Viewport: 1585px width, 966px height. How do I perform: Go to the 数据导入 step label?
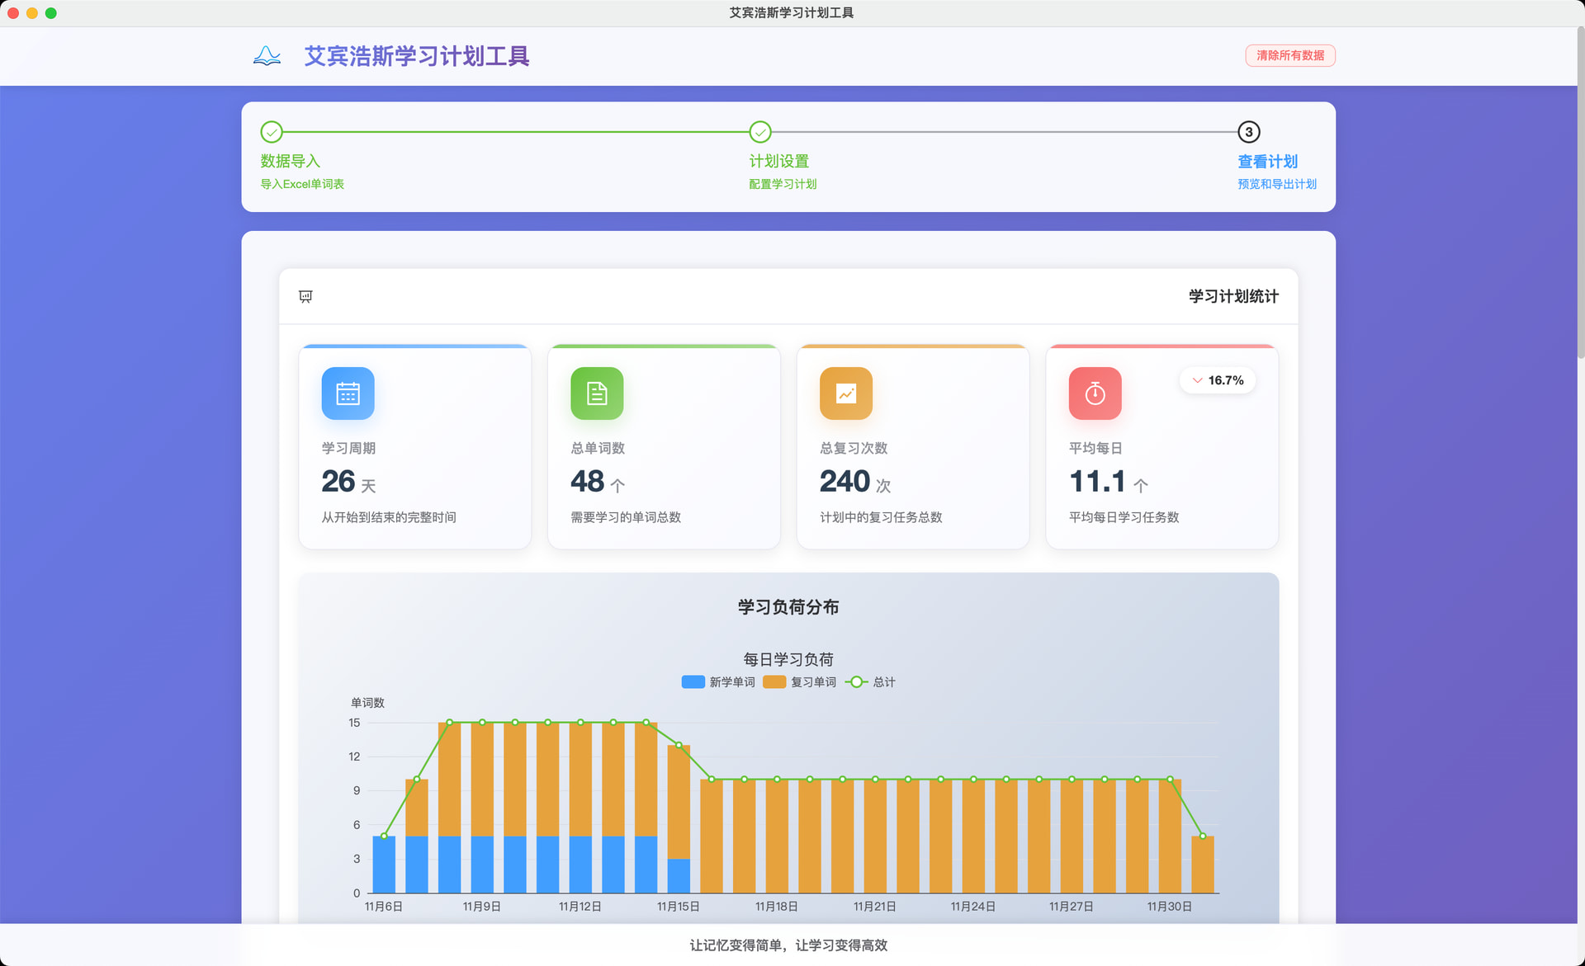pyautogui.click(x=291, y=162)
